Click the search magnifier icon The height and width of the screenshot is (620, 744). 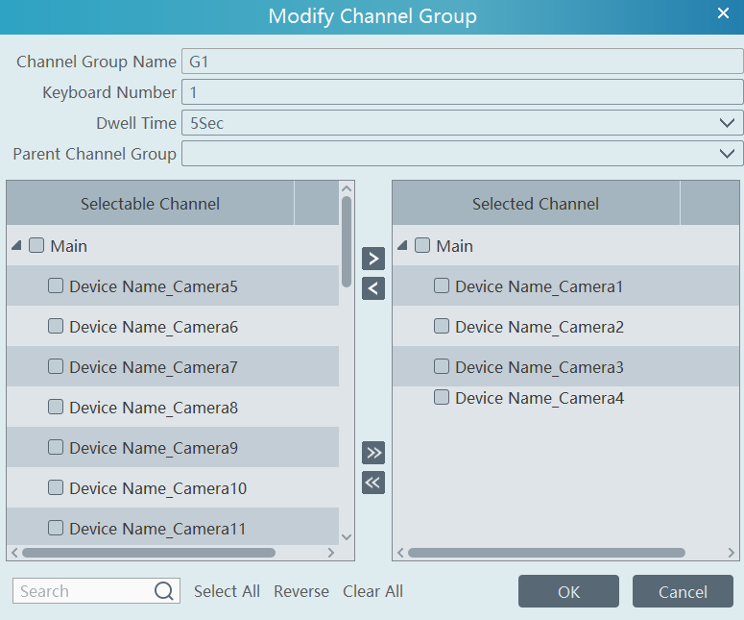tap(164, 591)
